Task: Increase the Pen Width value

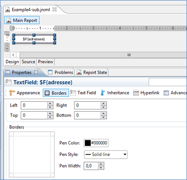Action: (101, 164)
